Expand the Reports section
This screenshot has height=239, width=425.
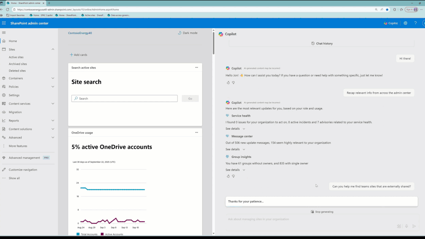tap(53, 121)
